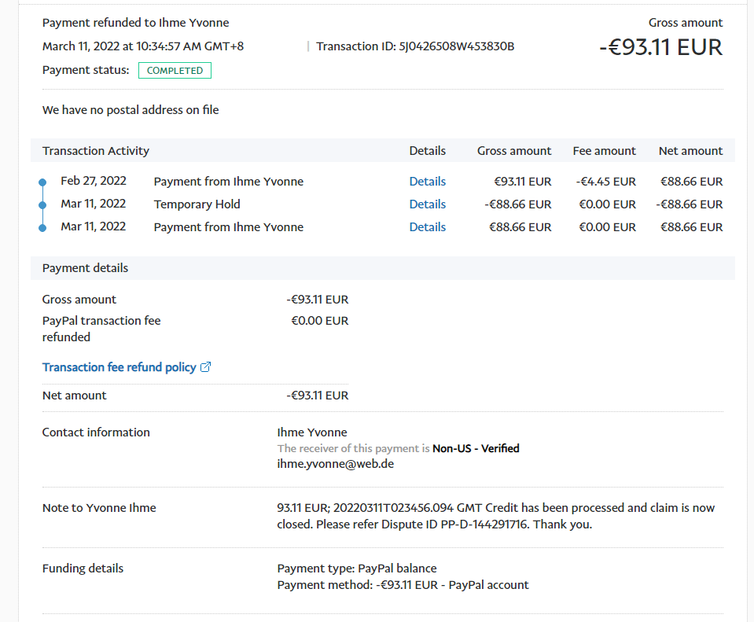Click the large -€93.11 EUR gross amount
This screenshot has height=622, width=754.
click(x=660, y=47)
